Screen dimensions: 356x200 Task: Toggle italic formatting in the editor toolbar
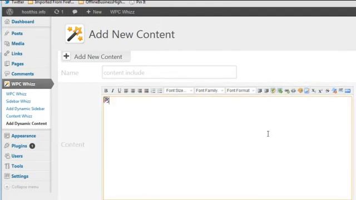point(112,91)
